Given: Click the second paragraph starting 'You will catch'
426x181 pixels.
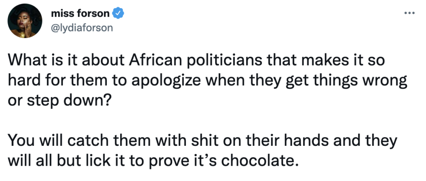Looking at the screenshot, I should [x=203, y=151].
